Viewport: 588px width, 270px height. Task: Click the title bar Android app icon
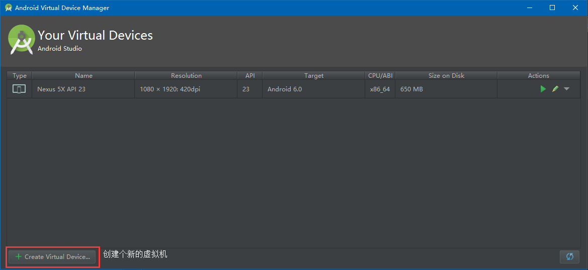8,8
